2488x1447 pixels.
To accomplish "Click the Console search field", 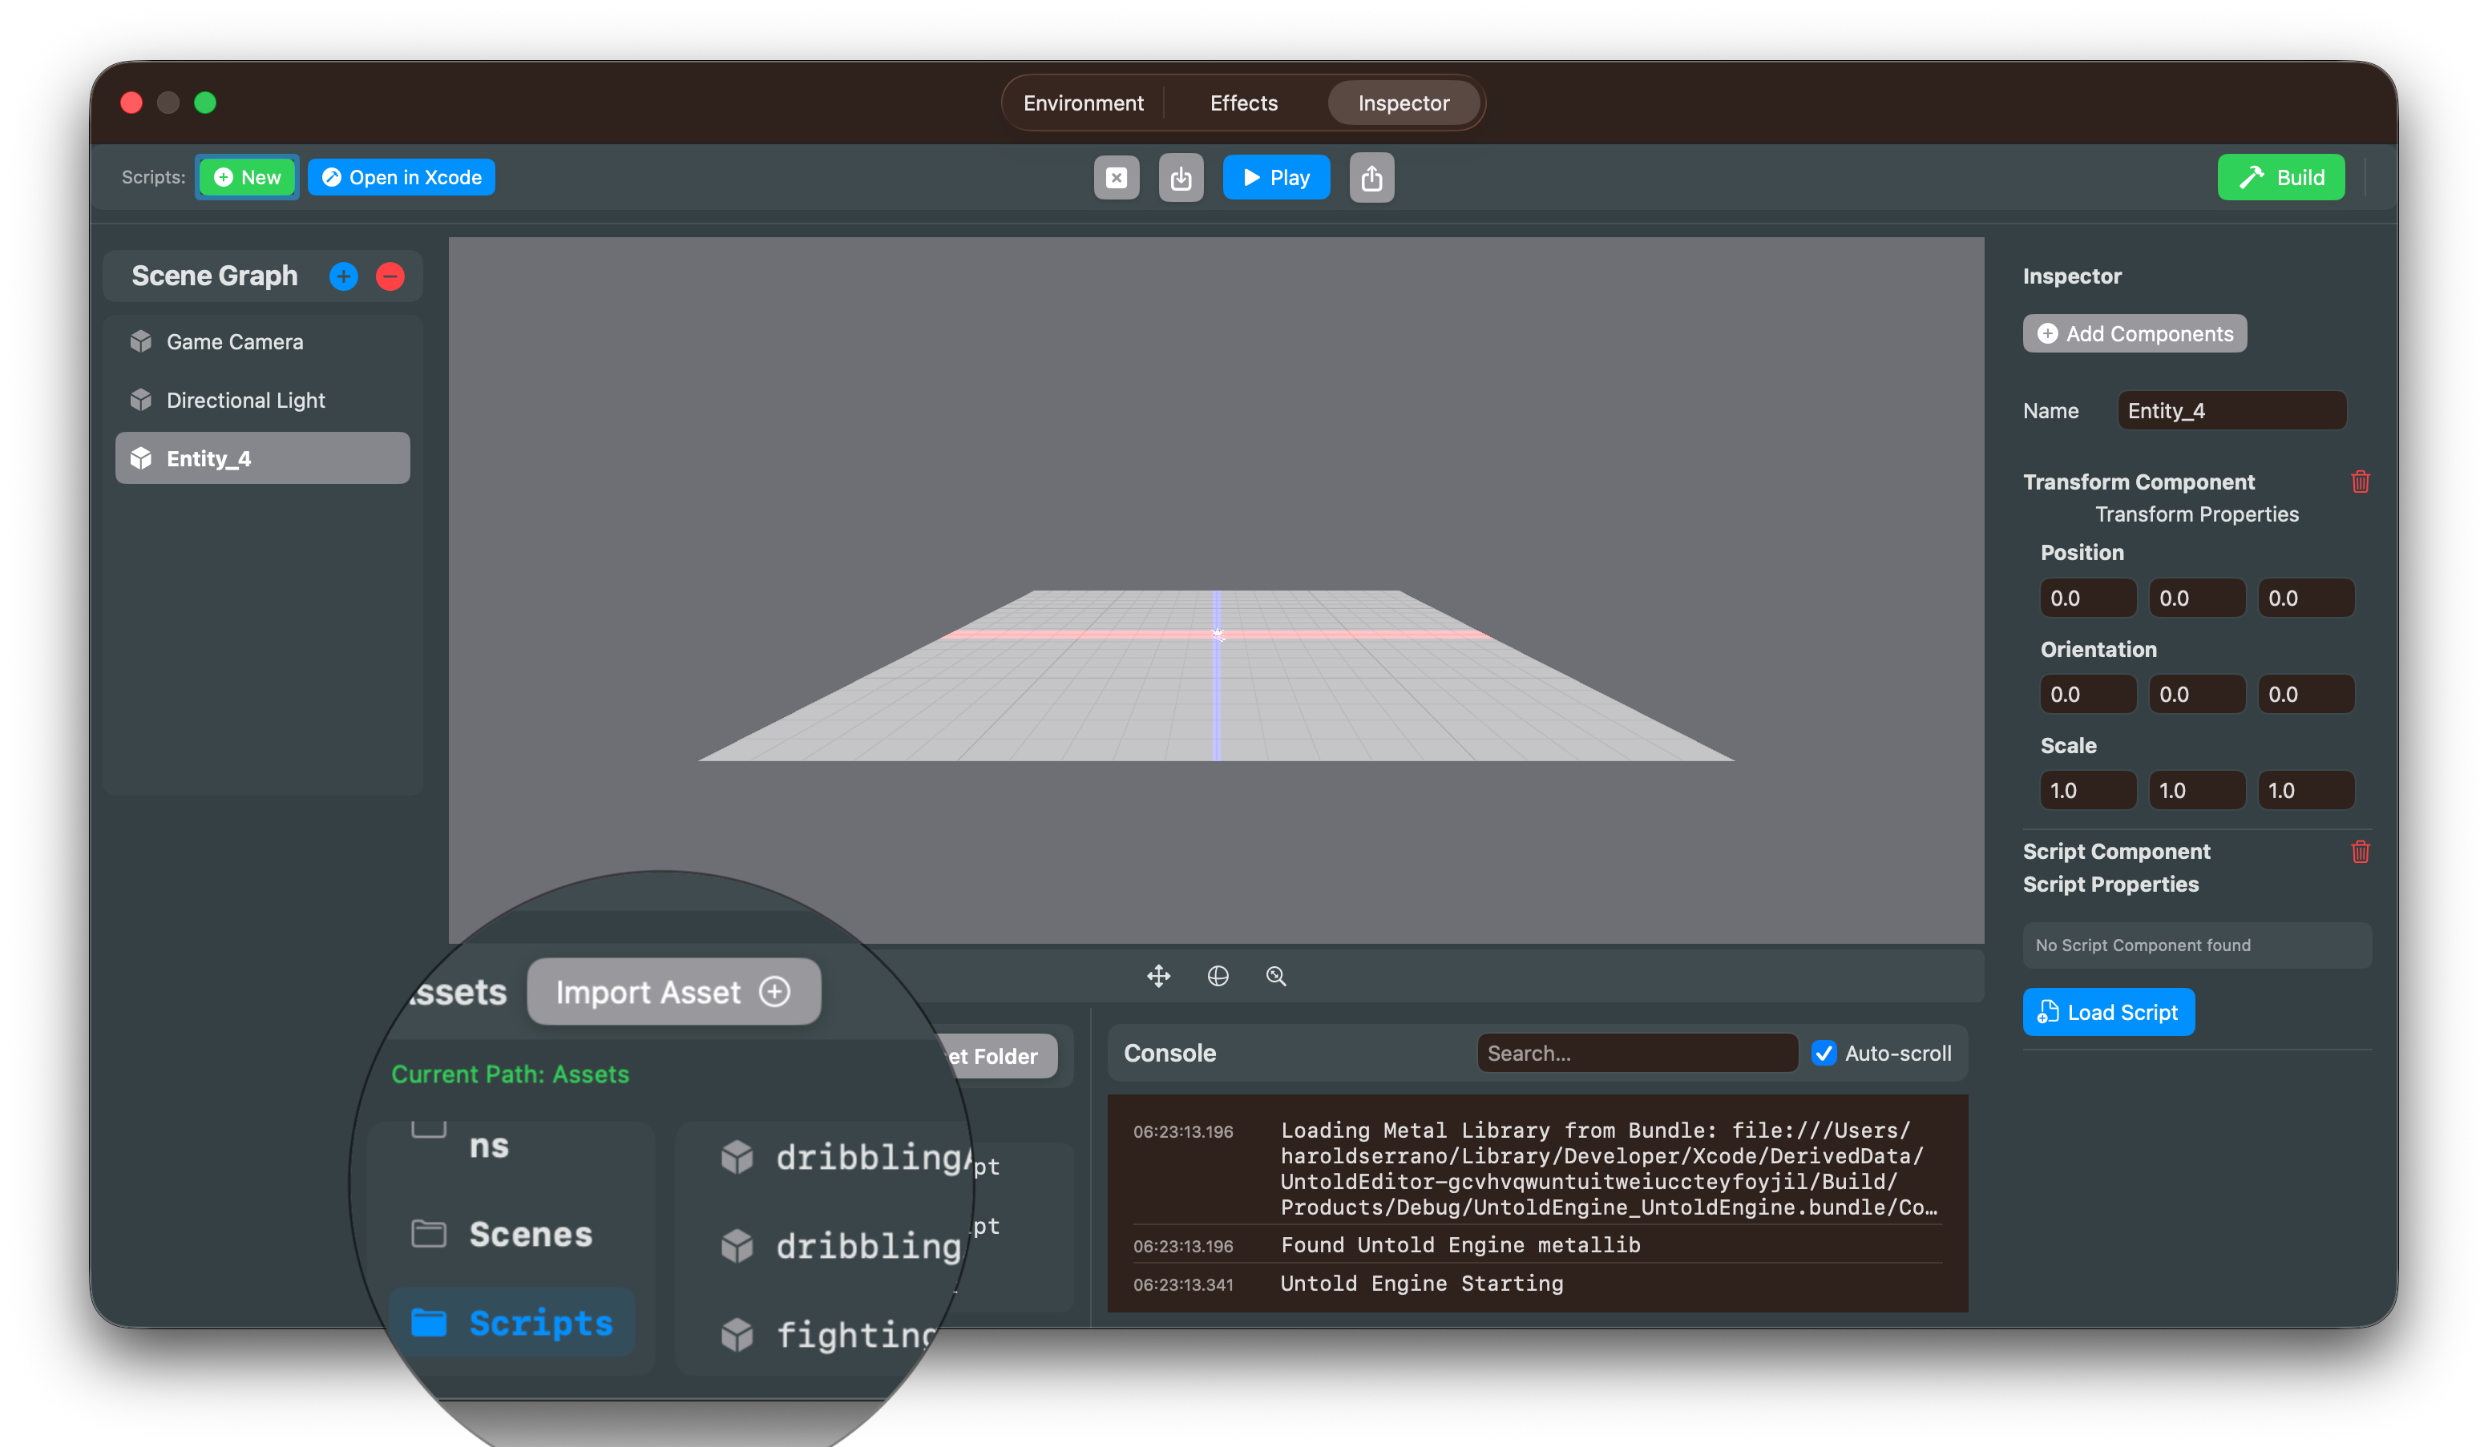I will (1637, 1053).
